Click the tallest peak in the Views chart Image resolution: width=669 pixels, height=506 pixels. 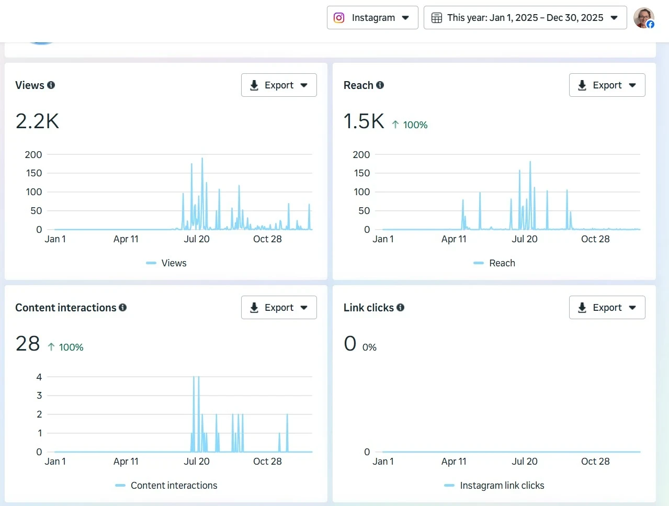(202, 159)
